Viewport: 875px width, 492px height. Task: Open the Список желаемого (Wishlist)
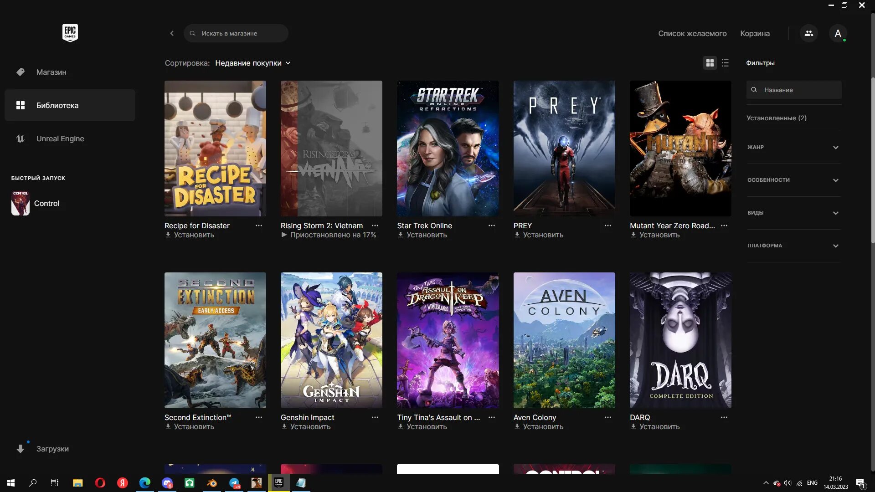(692, 33)
